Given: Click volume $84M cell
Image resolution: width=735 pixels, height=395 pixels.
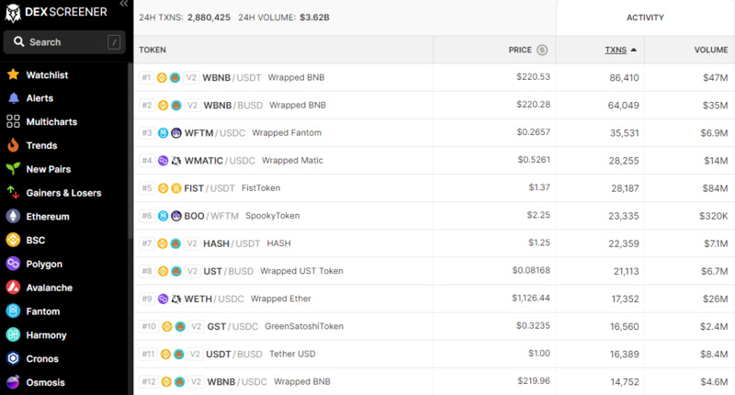Looking at the screenshot, I should (715, 188).
